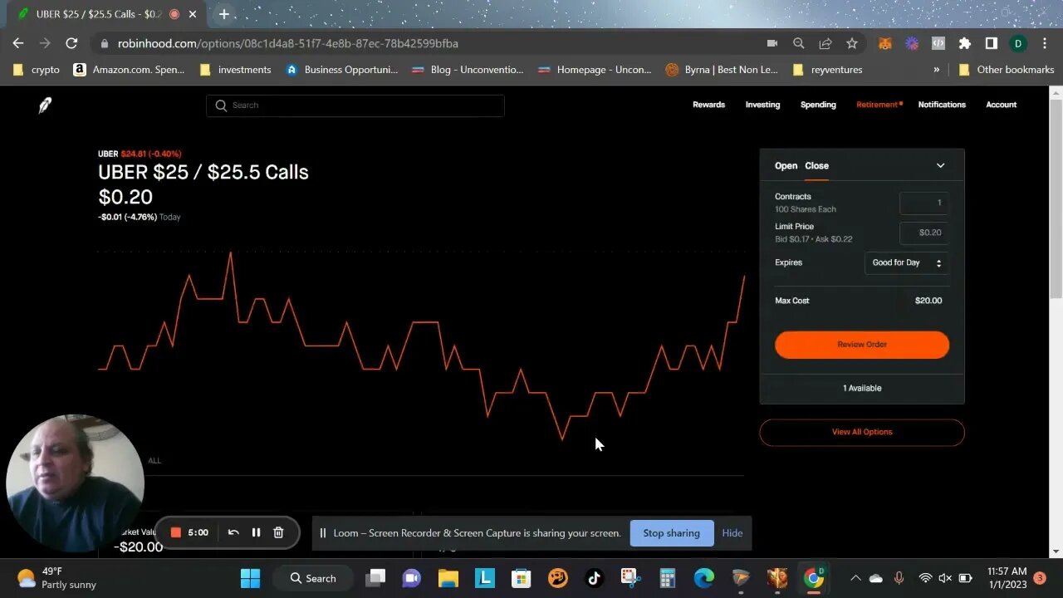
Task: Click Stop sharing in the Loom bar
Action: (671, 533)
